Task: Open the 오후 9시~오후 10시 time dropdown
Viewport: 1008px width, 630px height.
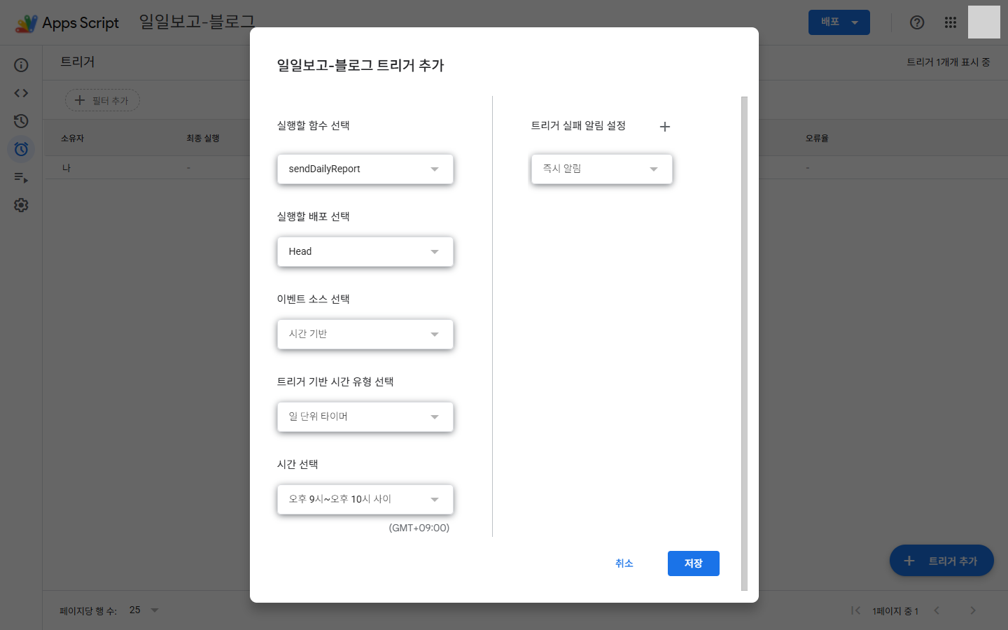Action: [365, 500]
